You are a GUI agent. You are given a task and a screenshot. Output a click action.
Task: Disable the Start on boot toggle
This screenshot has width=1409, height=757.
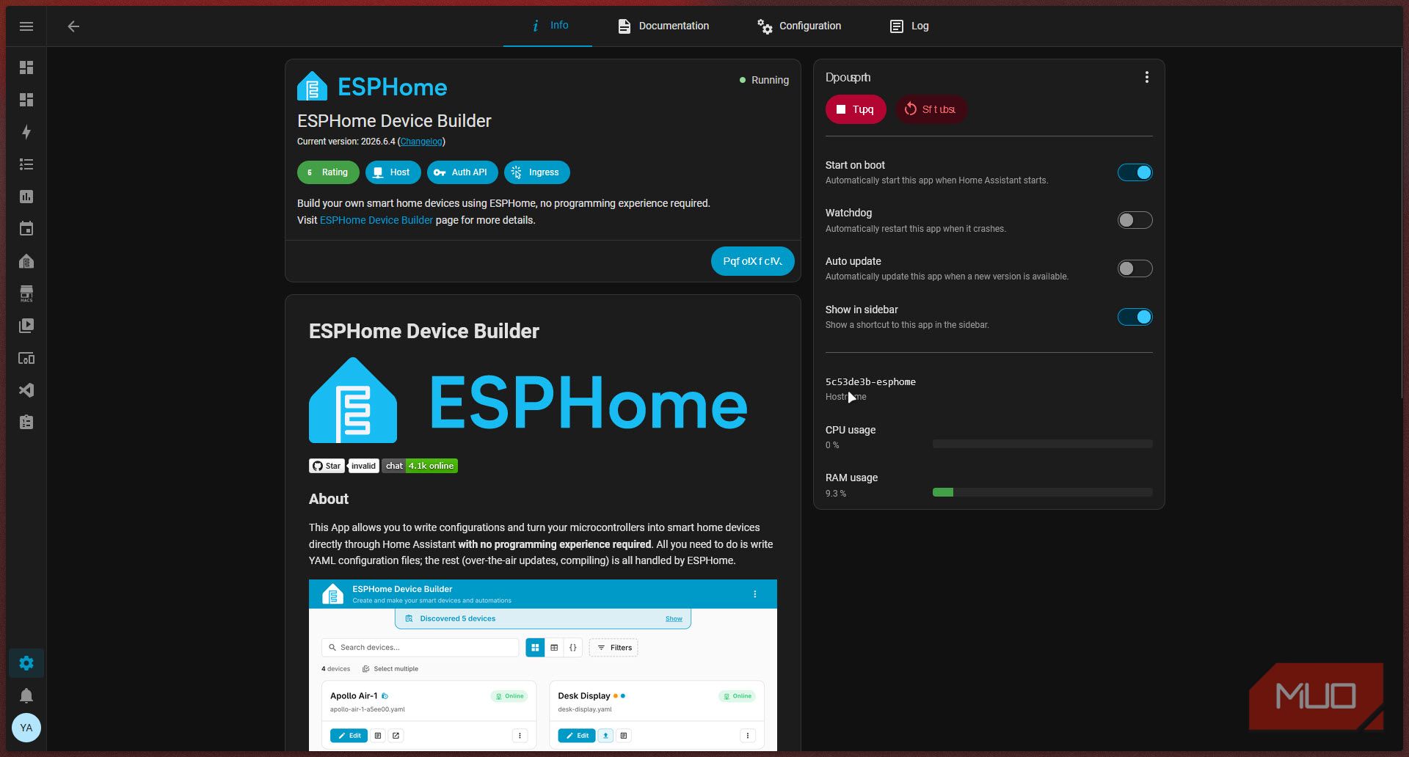pos(1135,172)
